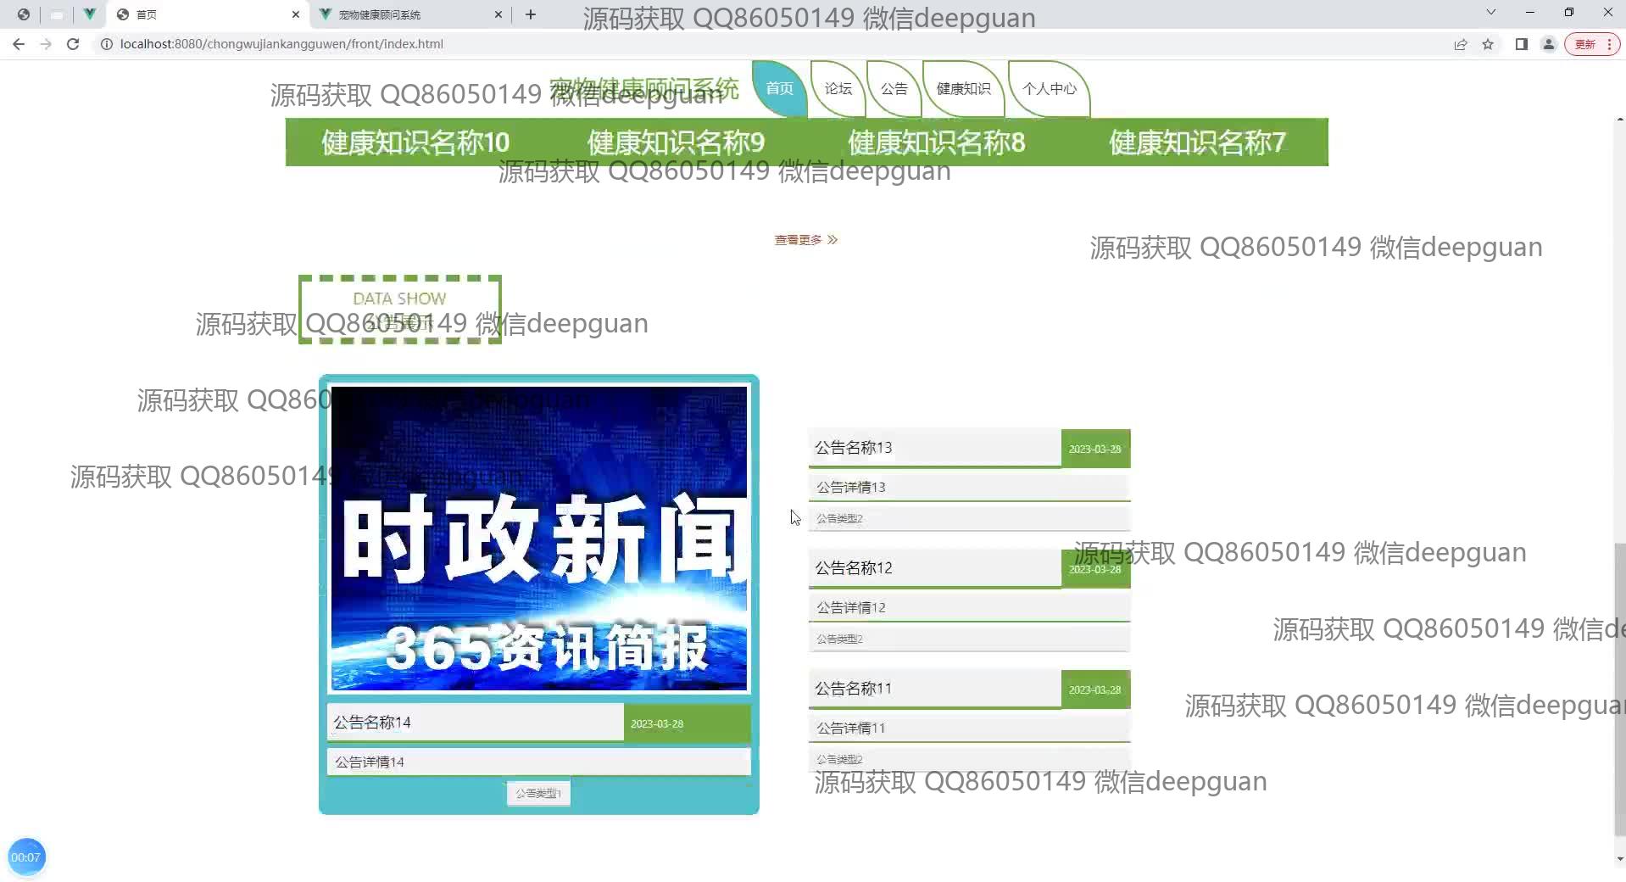
Task: Open the 健康知识 navigation item
Action: click(x=963, y=88)
